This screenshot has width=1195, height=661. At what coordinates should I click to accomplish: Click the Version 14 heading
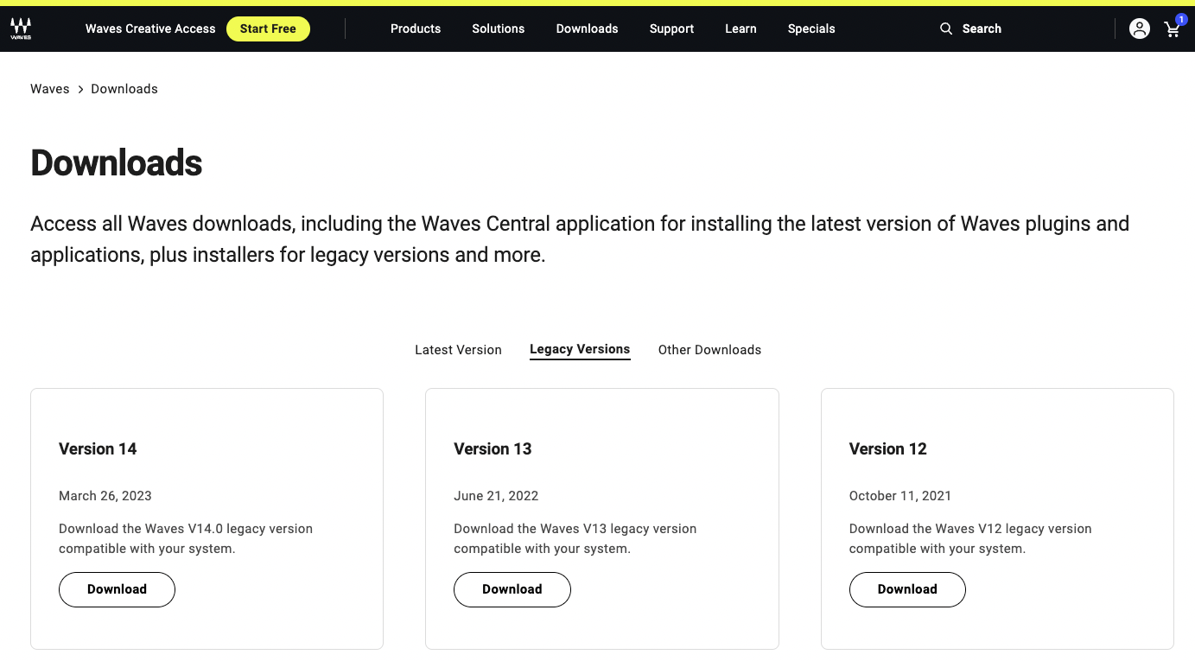98,448
